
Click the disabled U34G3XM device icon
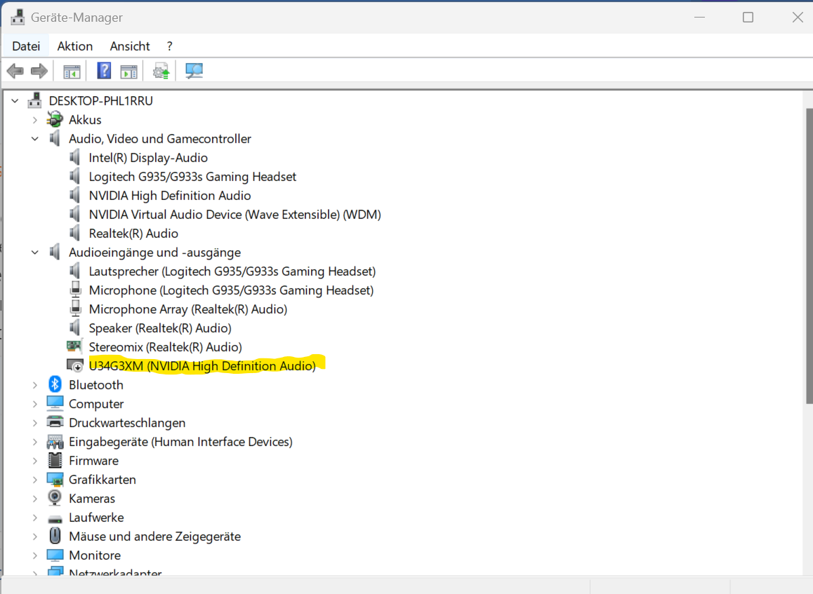tap(75, 365)
